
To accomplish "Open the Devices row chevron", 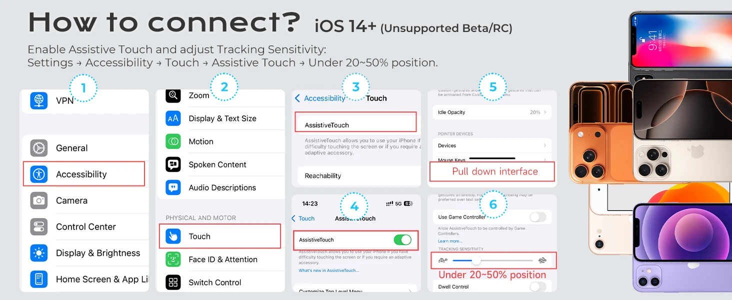I will coord(545,145).
